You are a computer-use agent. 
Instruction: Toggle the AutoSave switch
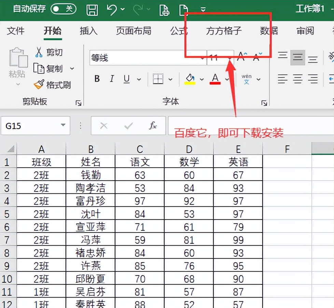pyautogui.click(x=63, y=9)
